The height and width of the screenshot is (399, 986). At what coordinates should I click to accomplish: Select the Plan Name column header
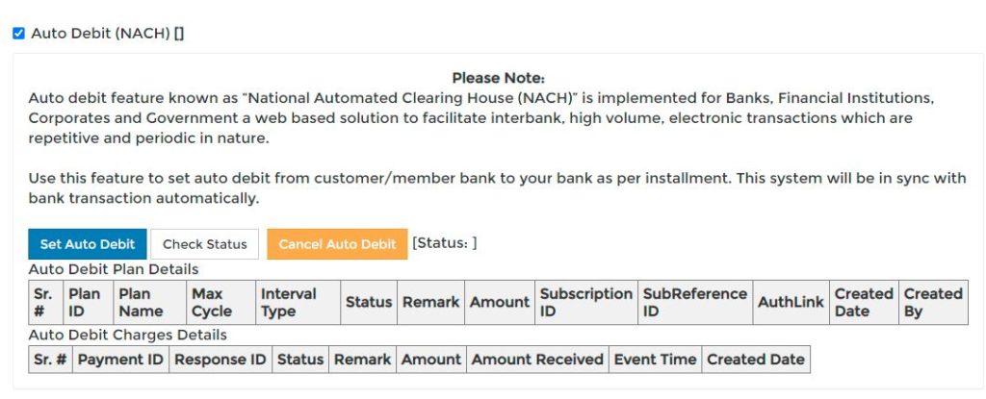[x=150, y=302]
